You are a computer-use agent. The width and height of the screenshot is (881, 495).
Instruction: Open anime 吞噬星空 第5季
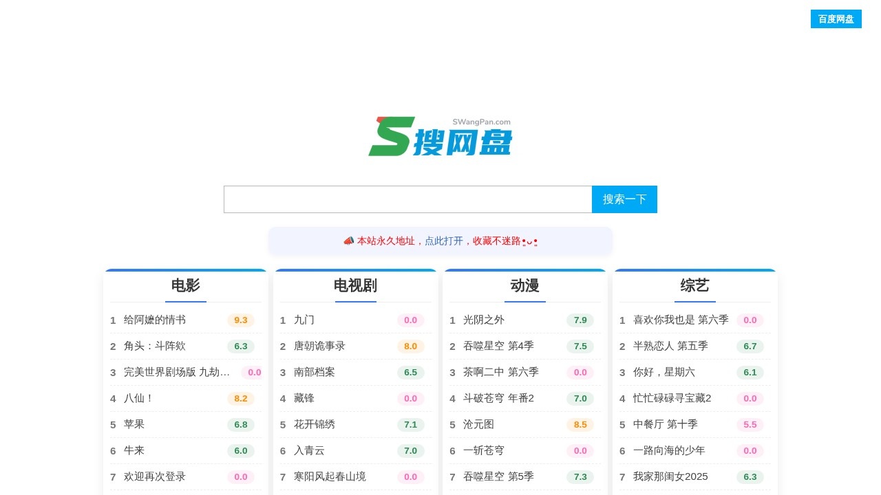(498, 476)
